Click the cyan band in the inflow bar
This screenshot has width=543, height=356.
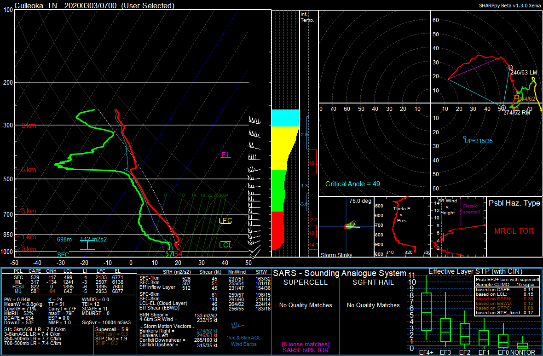[x=285, y=118]
